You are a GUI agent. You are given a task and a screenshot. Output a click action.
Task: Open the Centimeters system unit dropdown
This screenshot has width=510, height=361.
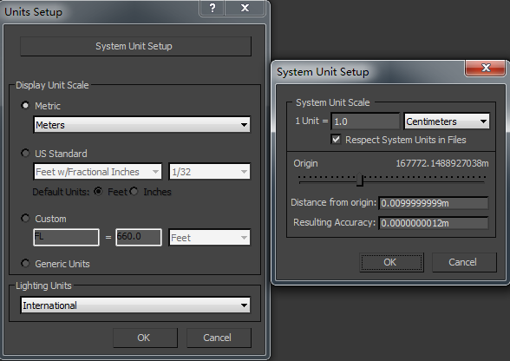(447, 121)
